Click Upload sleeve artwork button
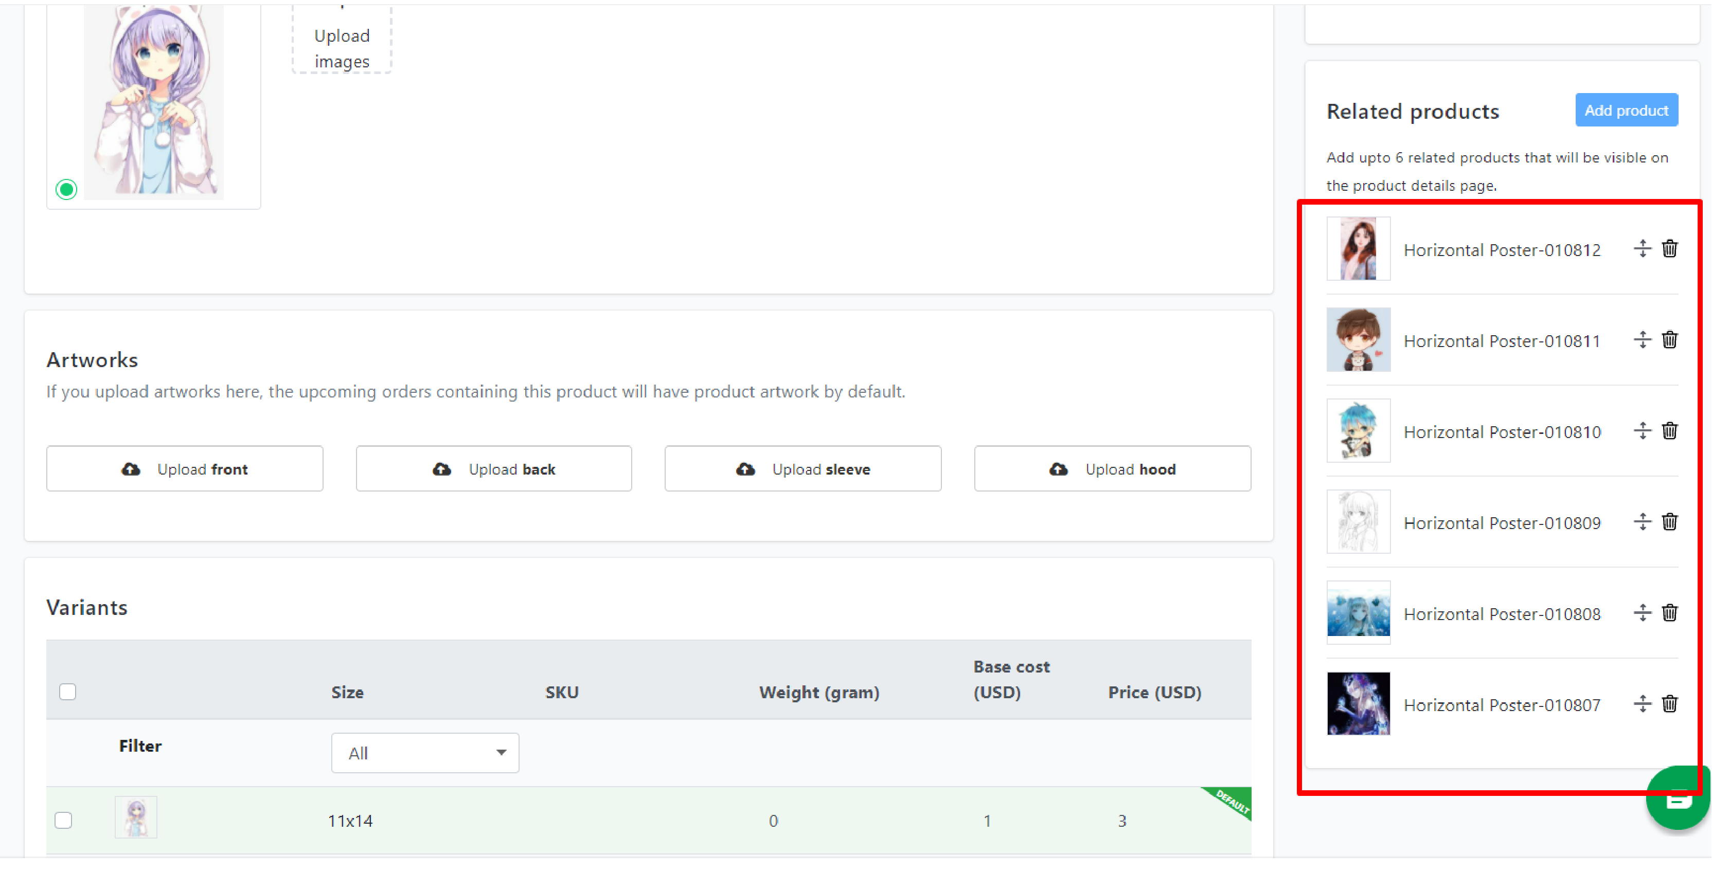 [803, 469]
